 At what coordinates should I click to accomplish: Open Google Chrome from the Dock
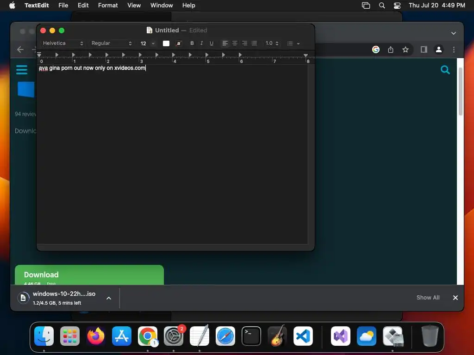(x=148, y=336)
